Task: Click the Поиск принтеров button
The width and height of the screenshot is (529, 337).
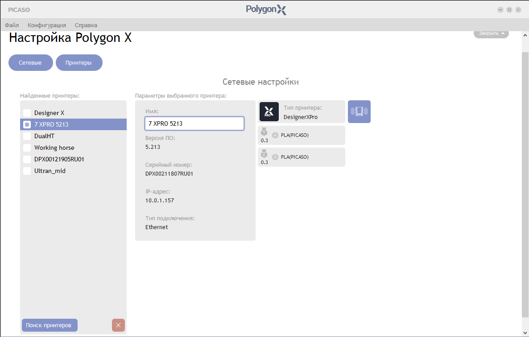Action: pos(50,325)
